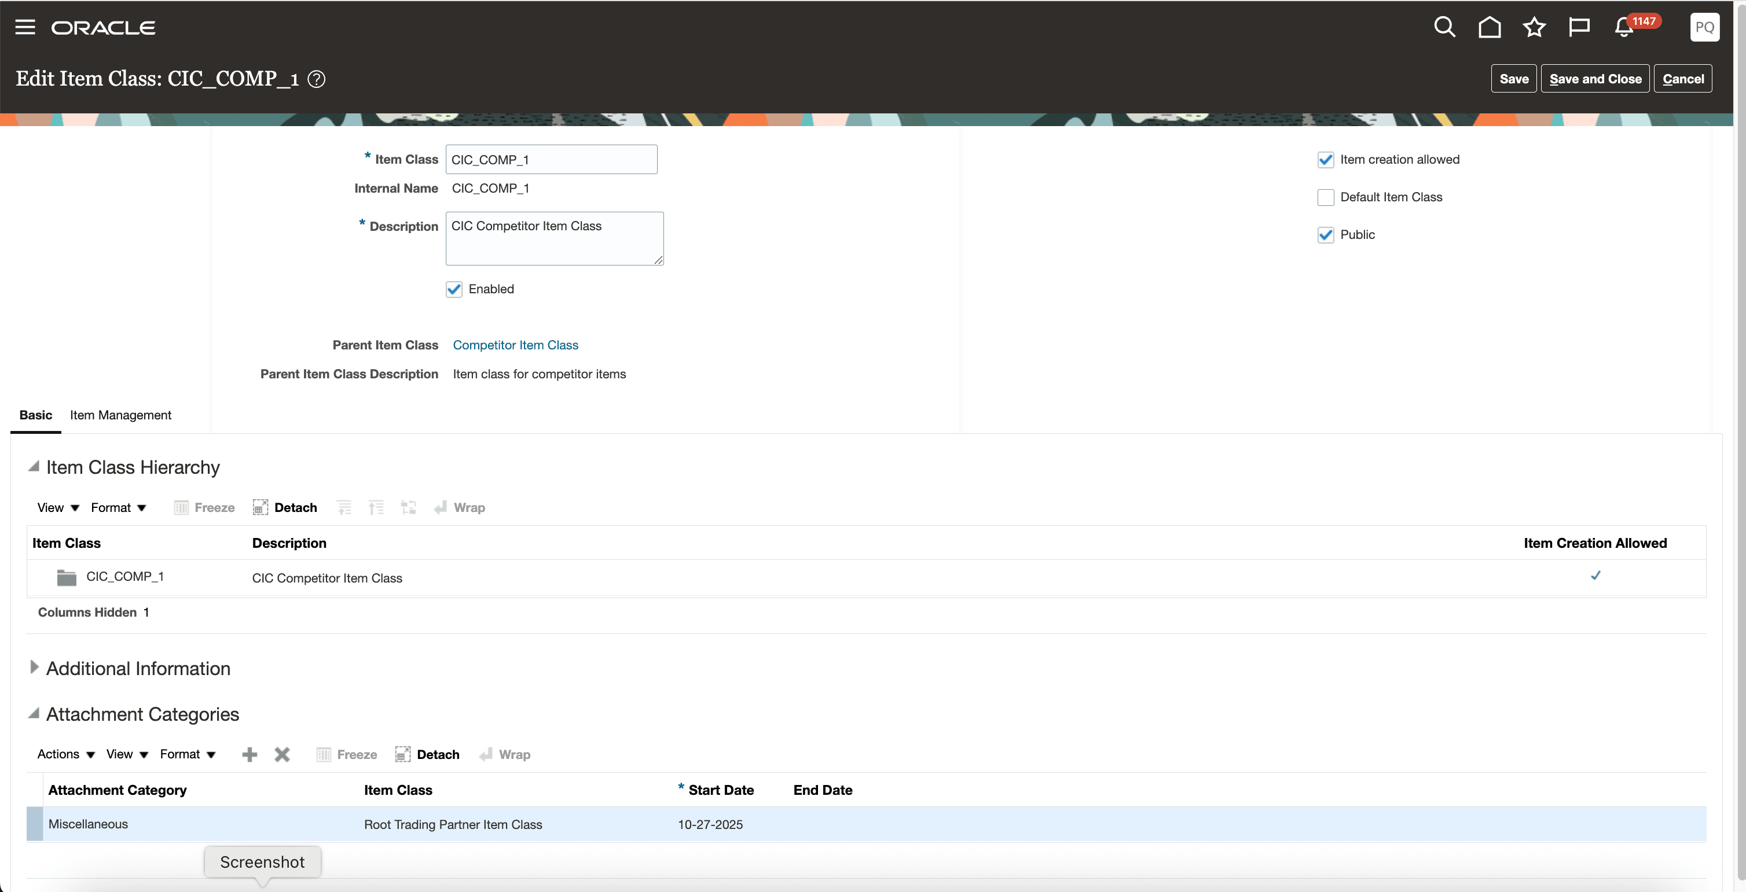The height and width of the screenshot is (892, 1746).
Task: Open the Actions dropdown menu
Action: click(66, 754)
